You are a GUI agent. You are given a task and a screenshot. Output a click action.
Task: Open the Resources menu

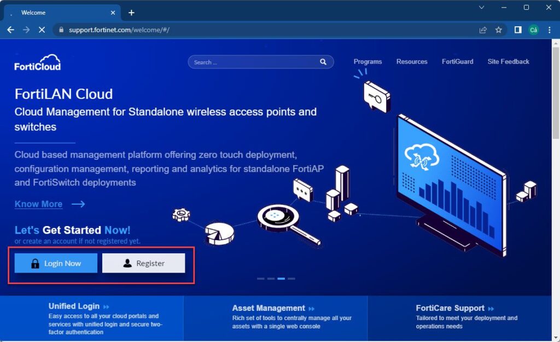[412, 61]
